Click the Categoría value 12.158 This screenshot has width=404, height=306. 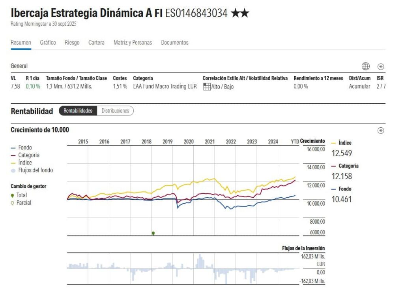341,176
